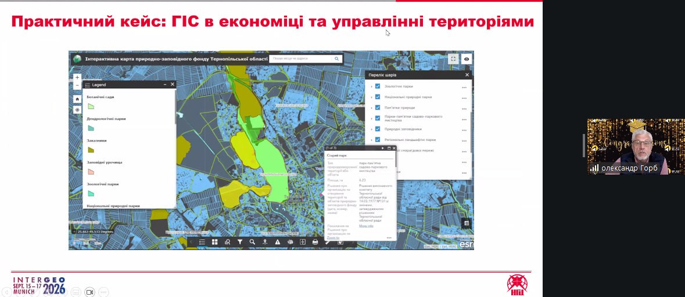Activate the My Location button
The height and width of the screenshot is (297, 685).
point(77,110)
